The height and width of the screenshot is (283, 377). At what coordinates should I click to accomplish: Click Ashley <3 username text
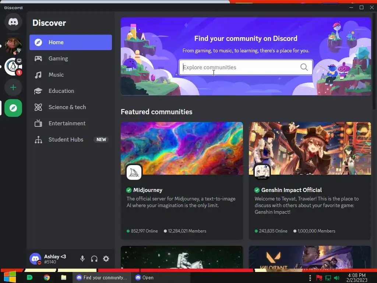(55, 256)
